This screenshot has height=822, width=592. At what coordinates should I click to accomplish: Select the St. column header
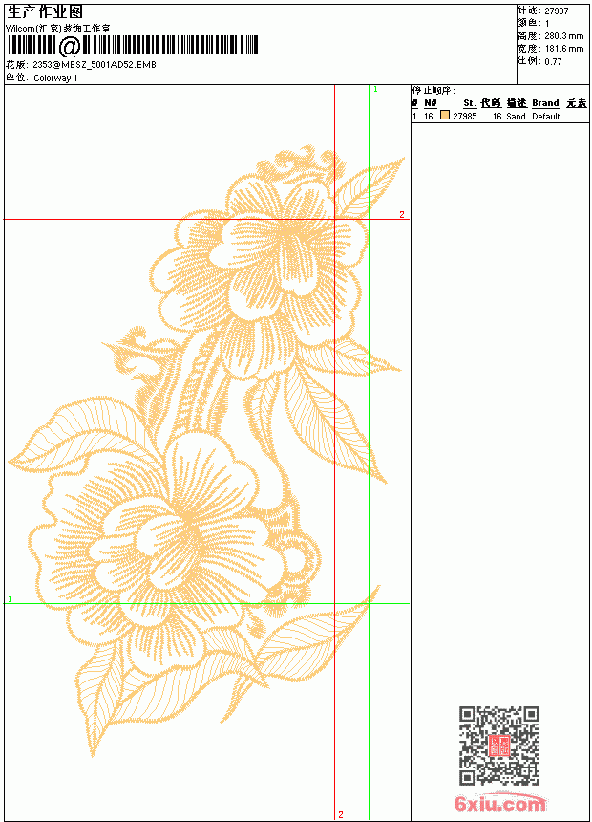click(x=470, y=103)
